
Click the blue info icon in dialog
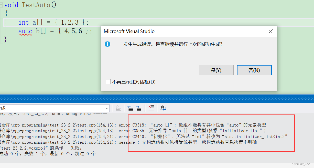click(107, 44)
